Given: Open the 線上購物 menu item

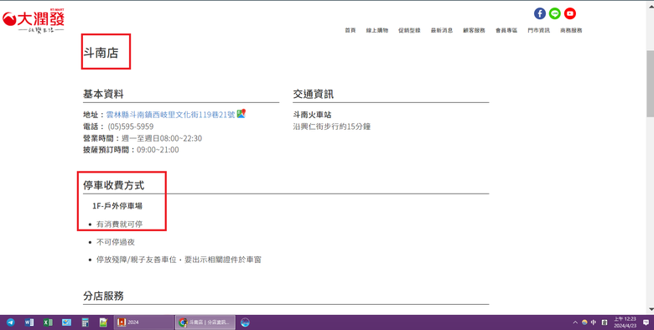Looking at the screenshot, I should [x=377, y=30].
